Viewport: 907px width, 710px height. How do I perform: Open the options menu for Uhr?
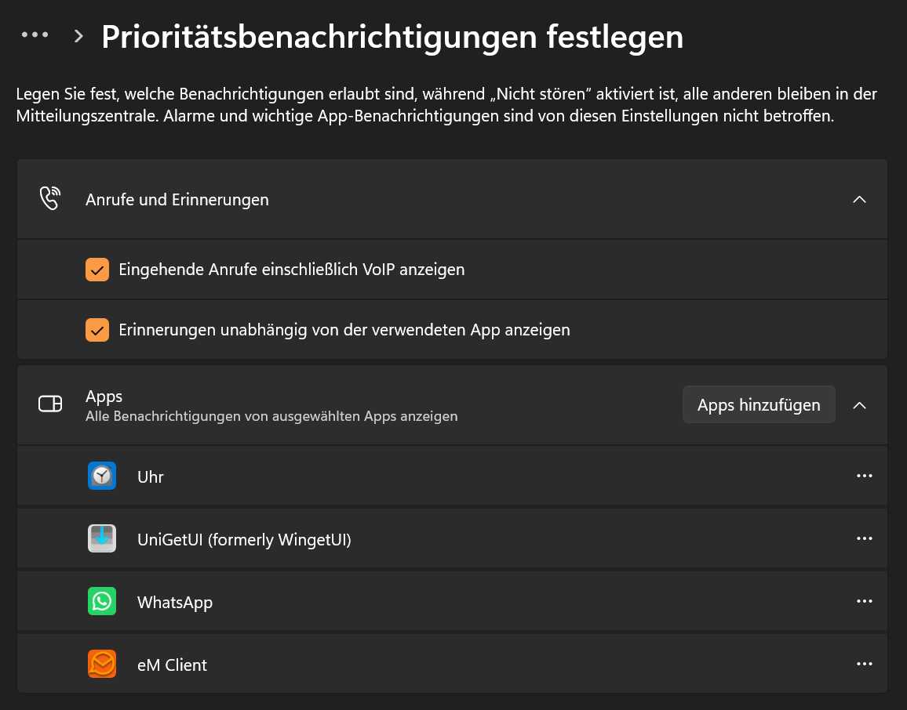[x=864, y=476]
